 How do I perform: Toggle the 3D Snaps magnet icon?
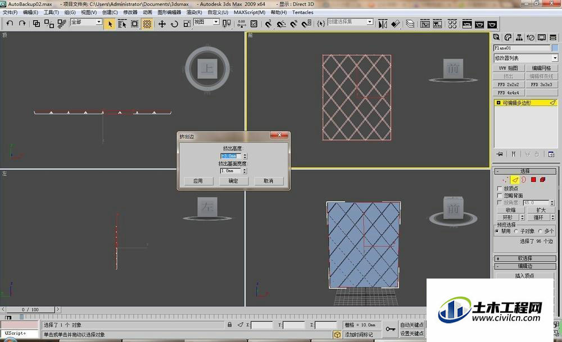pos(269,24)
